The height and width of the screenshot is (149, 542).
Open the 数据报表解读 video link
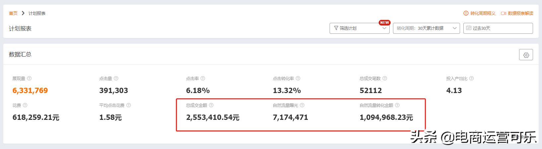(x=517, y=13)
